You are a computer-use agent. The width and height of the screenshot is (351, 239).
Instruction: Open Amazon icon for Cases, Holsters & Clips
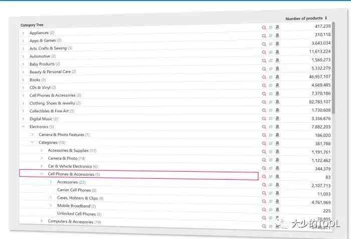tap(277, 201)
